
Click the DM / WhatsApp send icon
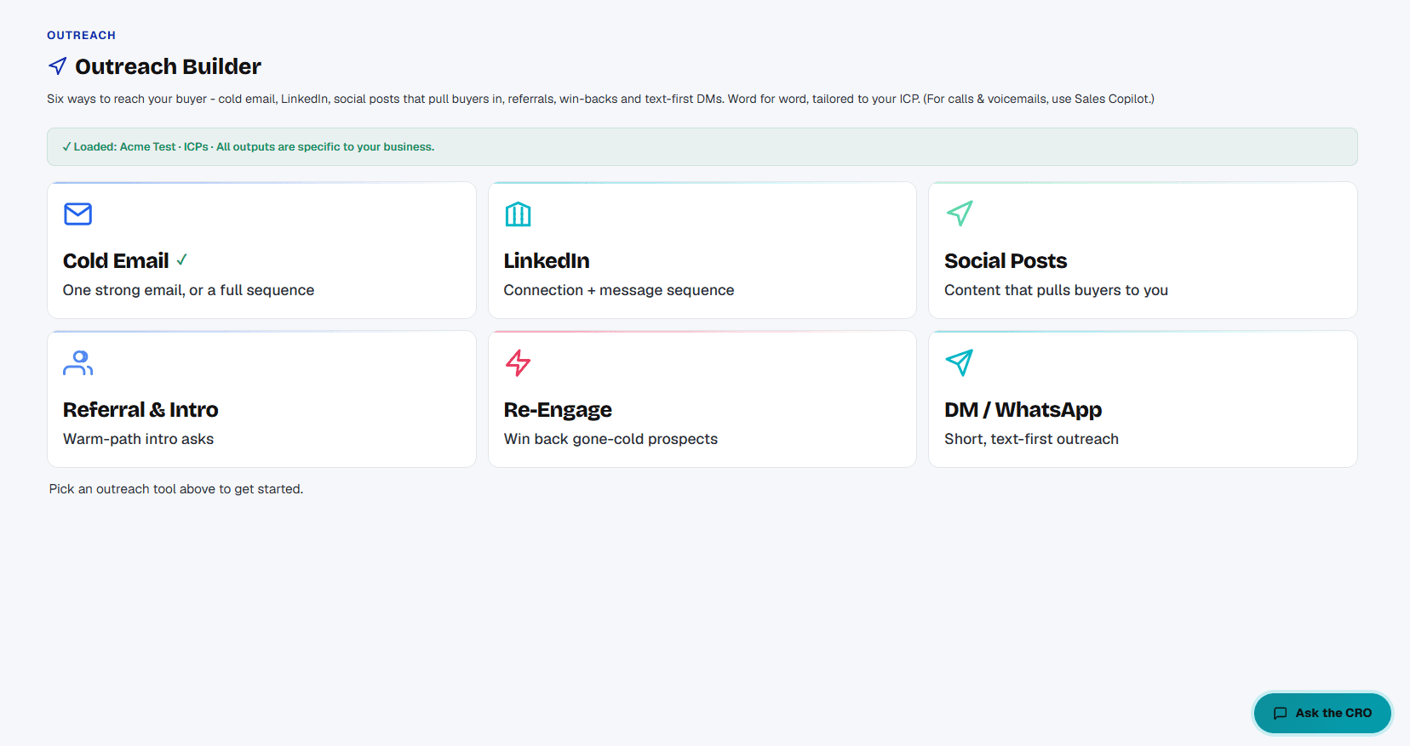point(960,363)
